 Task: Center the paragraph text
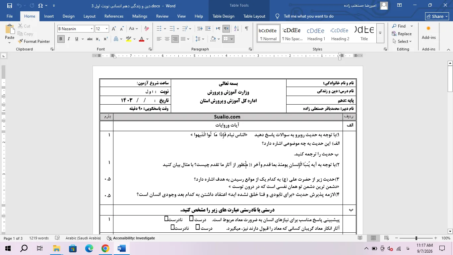(x=167, y=39)
